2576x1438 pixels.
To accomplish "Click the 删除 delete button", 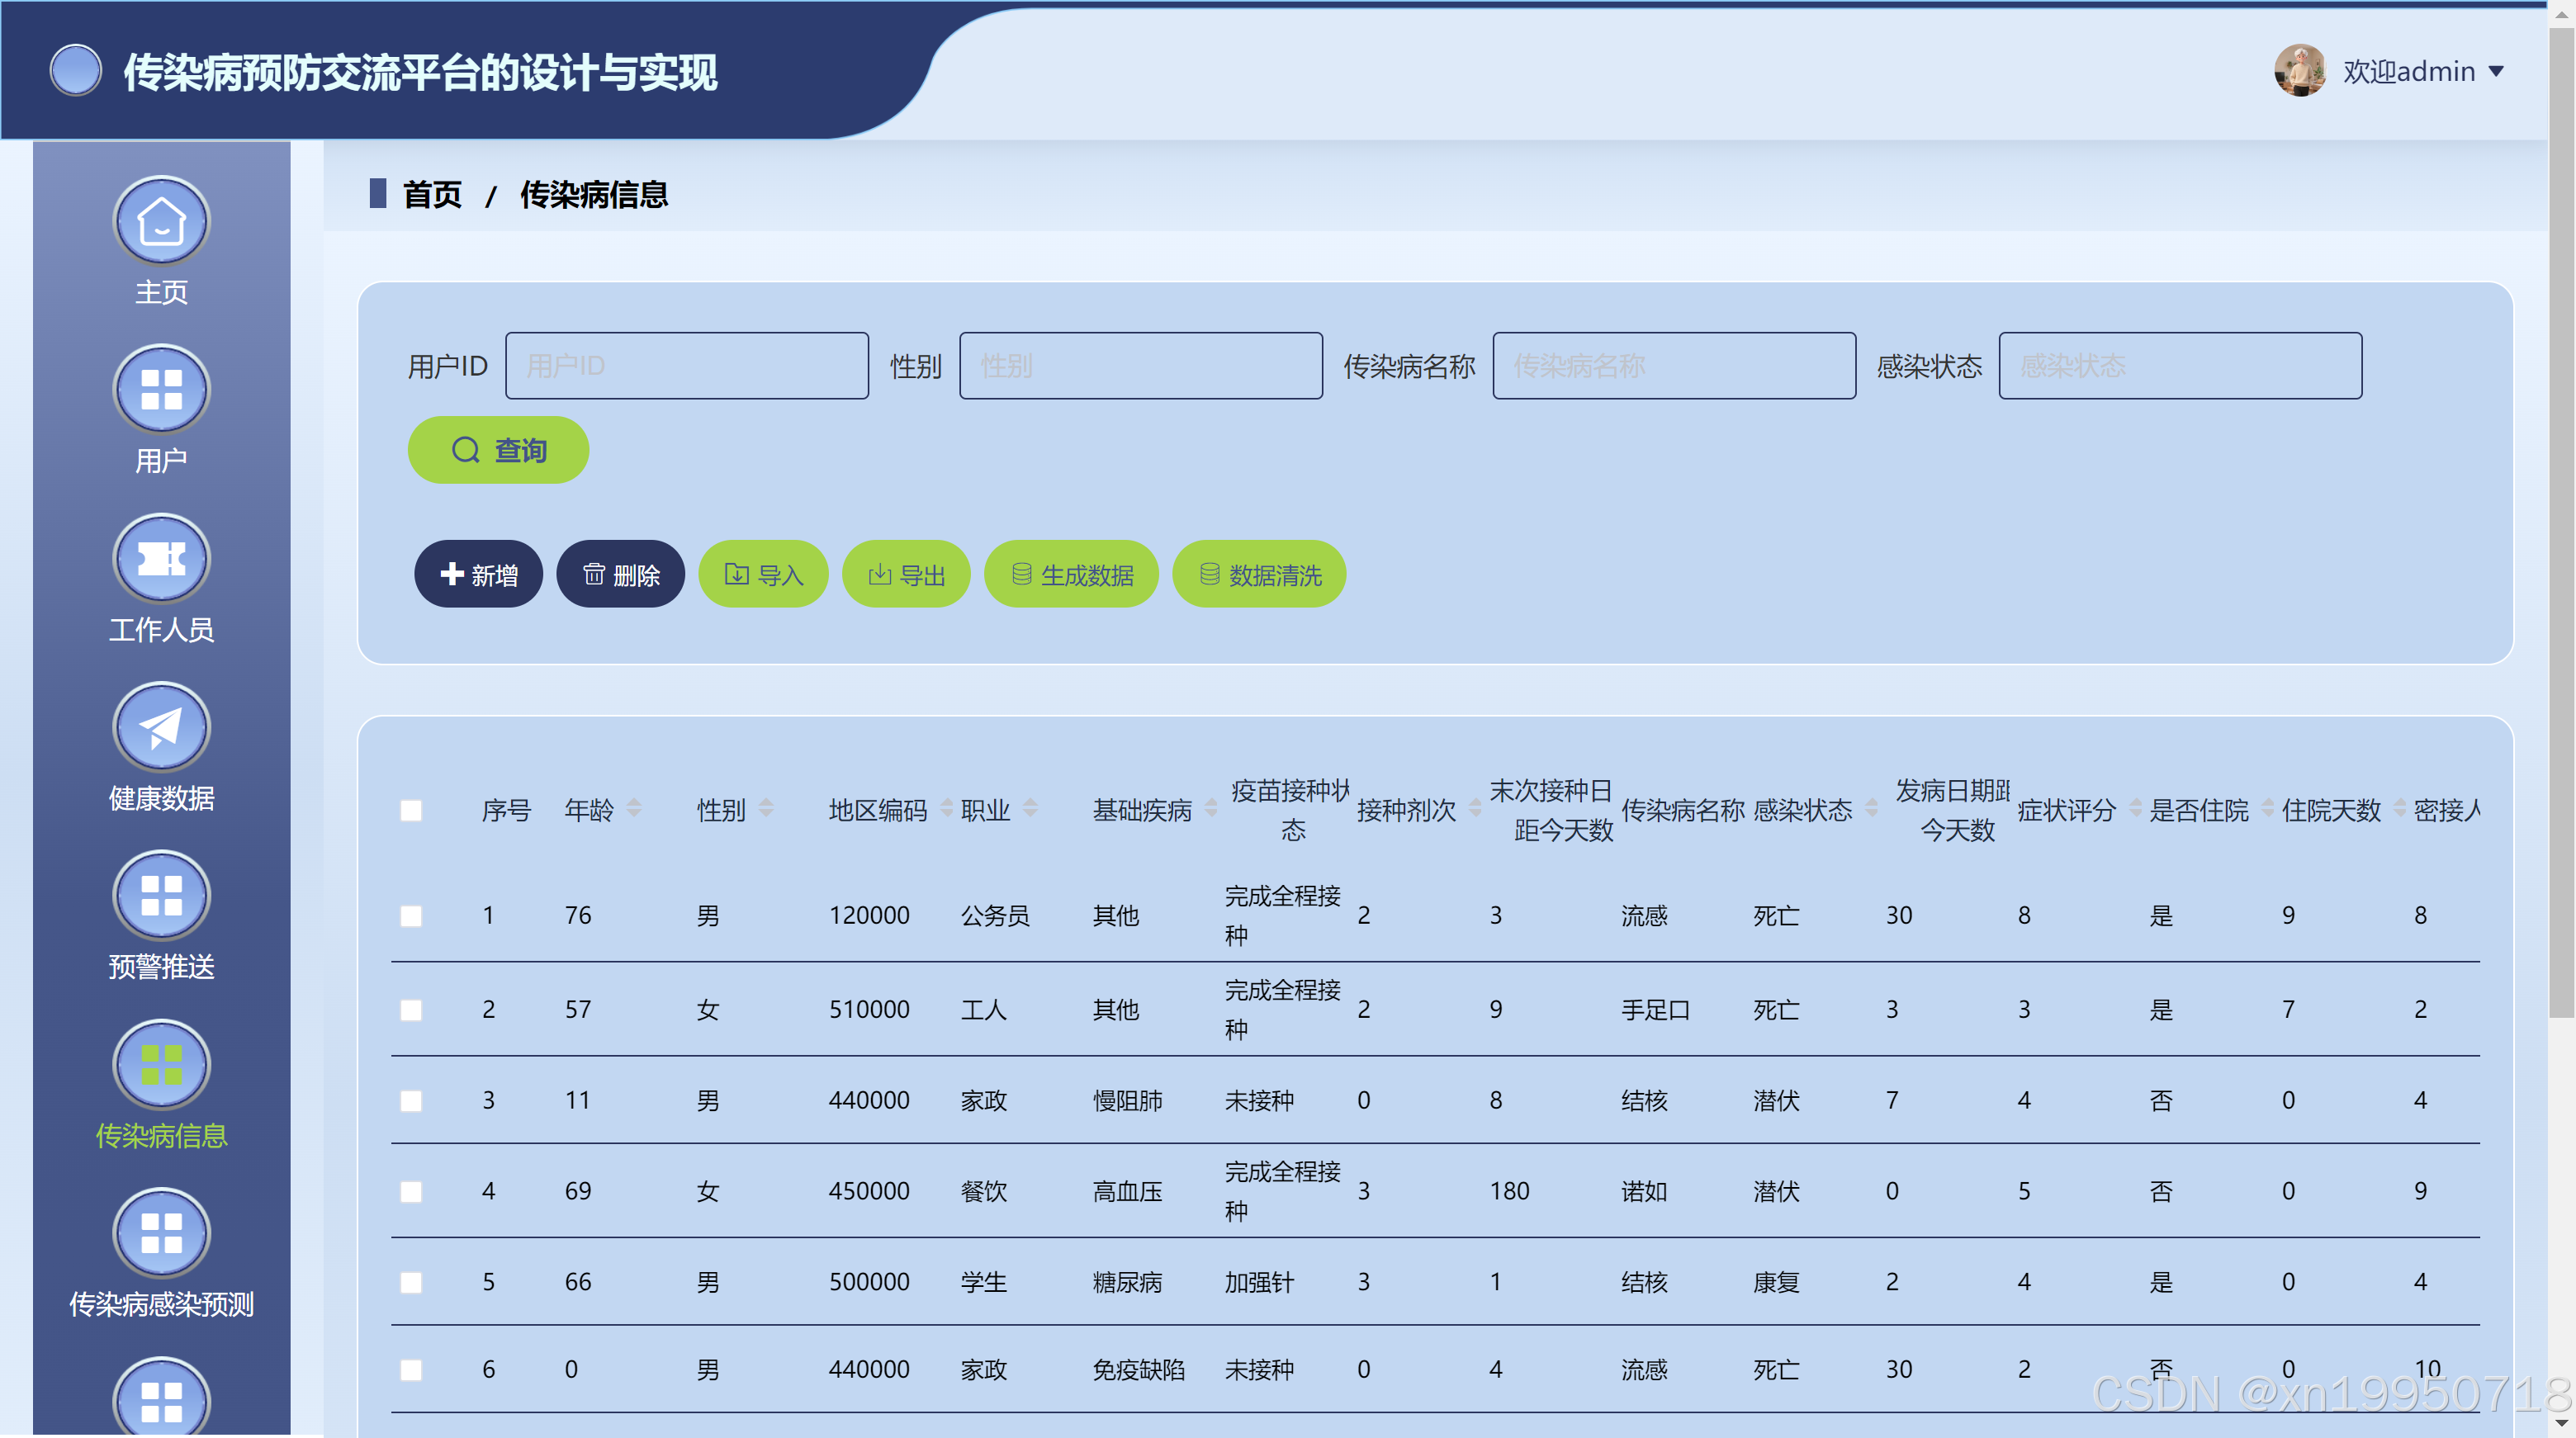I will (x=620, y=574).
